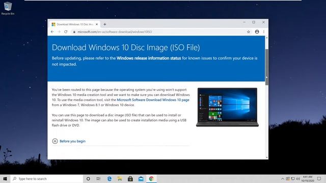Open the volume speaker icon in tray

click(x=298, y=178)
